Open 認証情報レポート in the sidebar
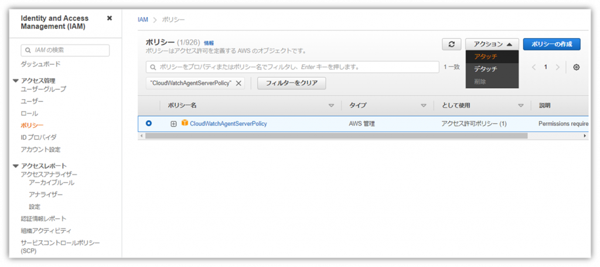Viewport: 600px width, 267px height. 43,219
